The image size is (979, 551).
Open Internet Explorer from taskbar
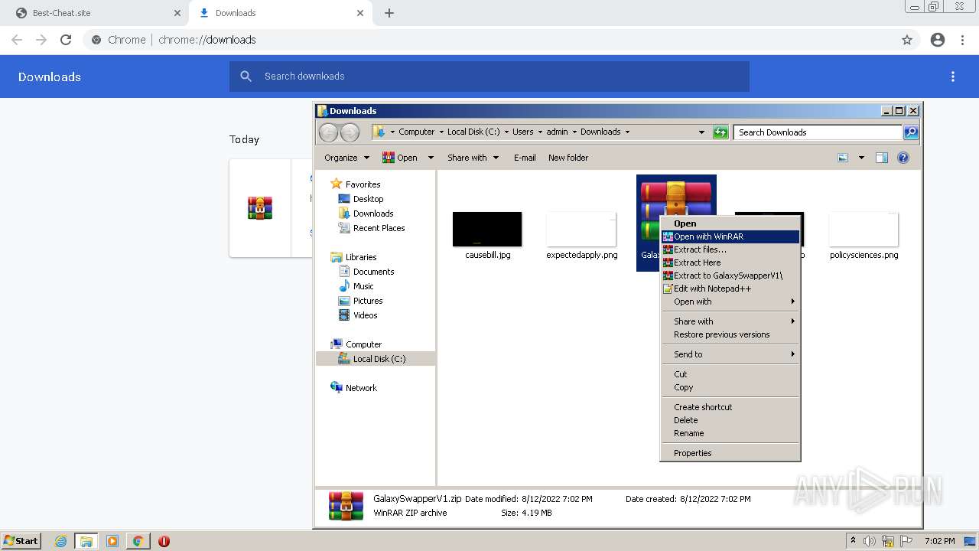pos(60,541)
